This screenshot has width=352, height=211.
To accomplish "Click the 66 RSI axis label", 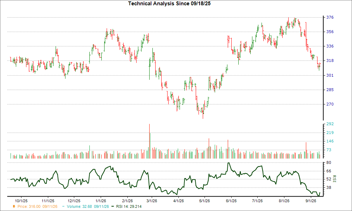I will 329,171.
